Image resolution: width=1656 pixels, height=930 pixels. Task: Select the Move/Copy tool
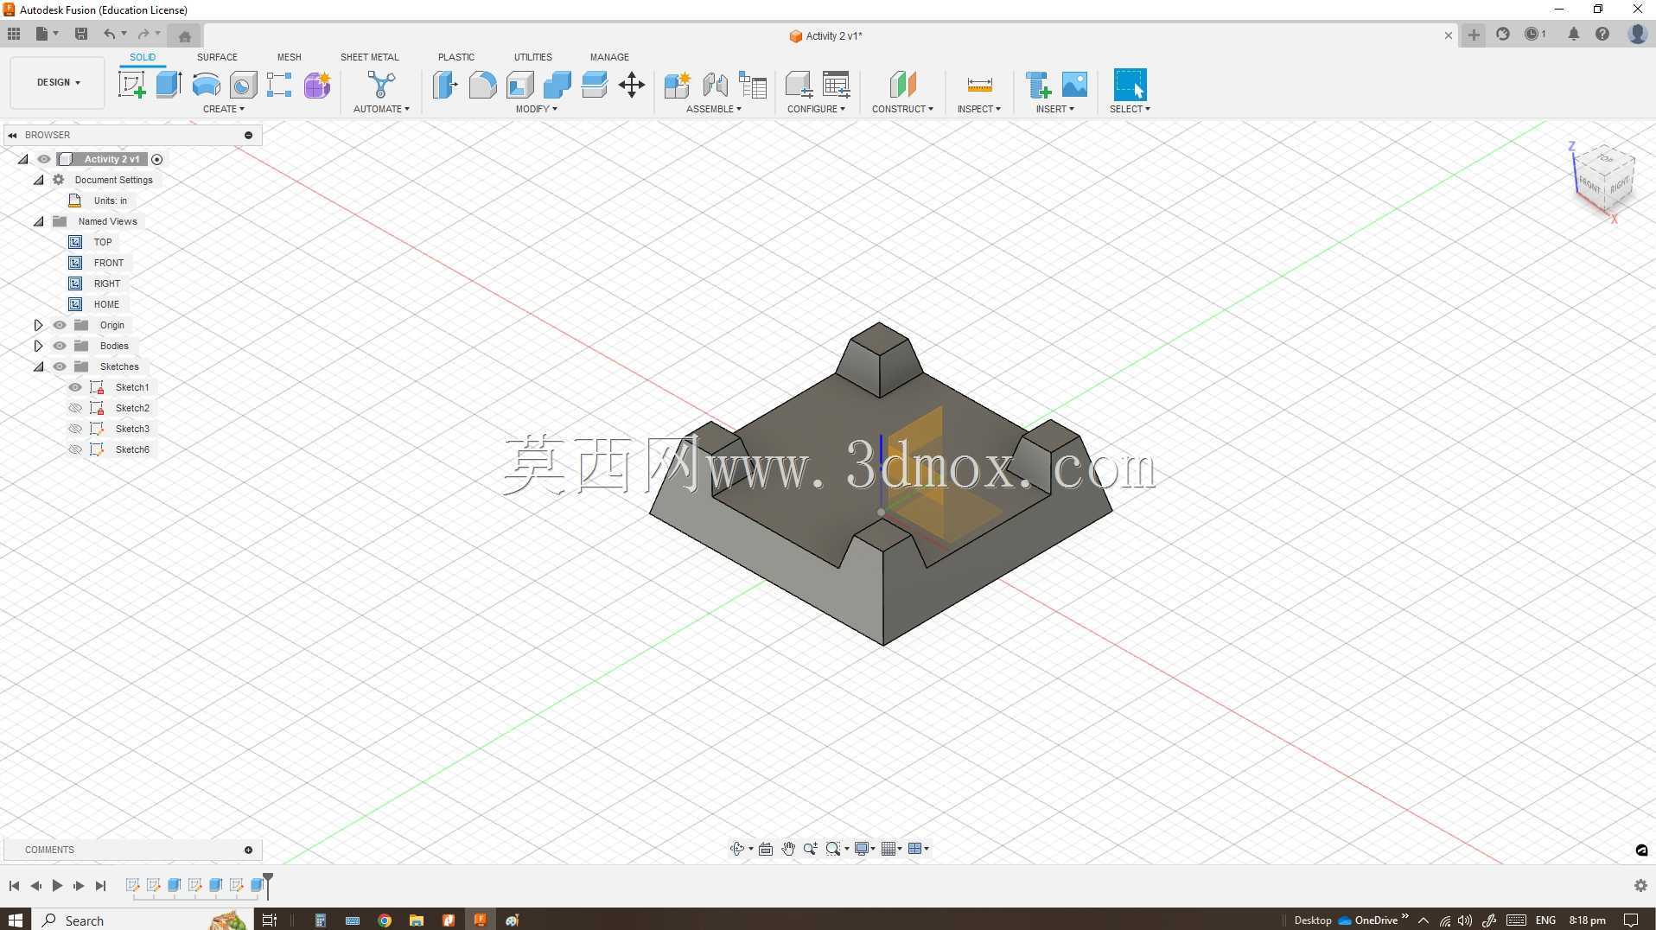pos(632,85)
